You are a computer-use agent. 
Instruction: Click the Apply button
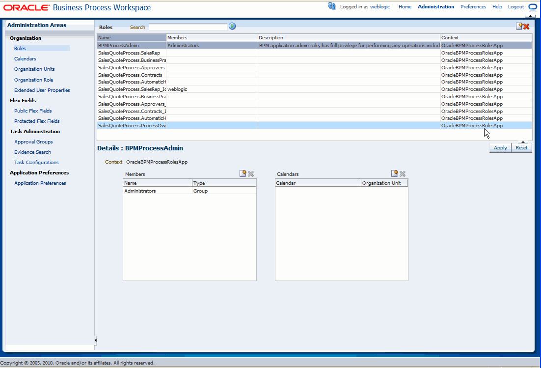[x=500, y=148]
